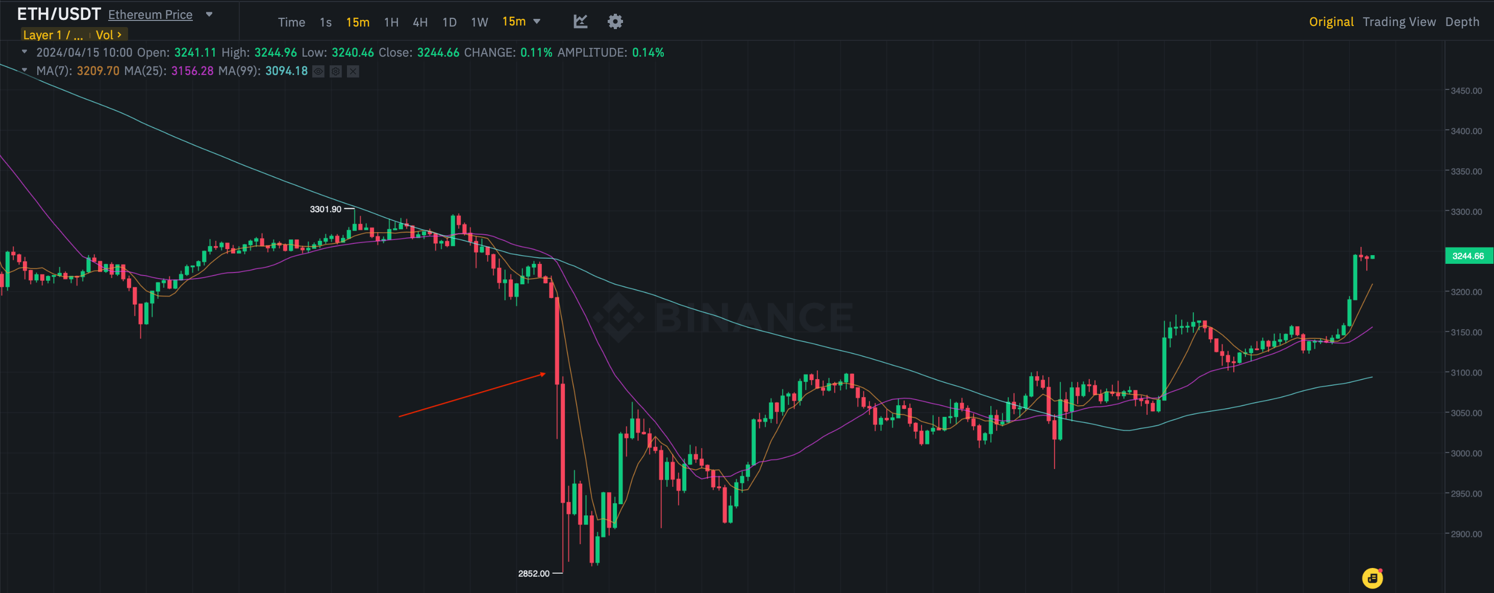
Task: Open the technical indicators chart icon
Action: click(x=580, y=21)
